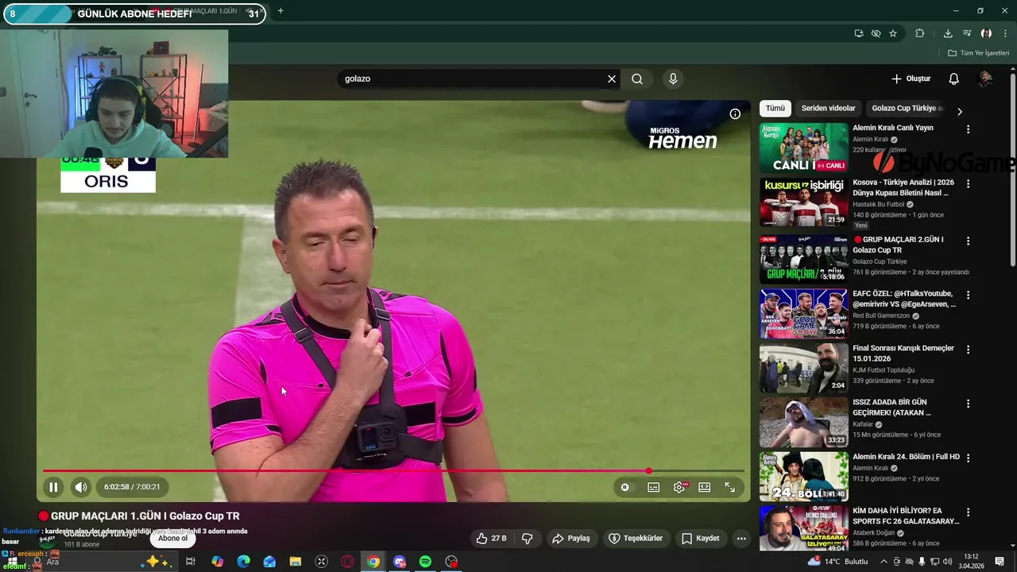This screenshot has height=572, width=1017.
Task: Click install app icon in address bar
Action: pos(859,33)
